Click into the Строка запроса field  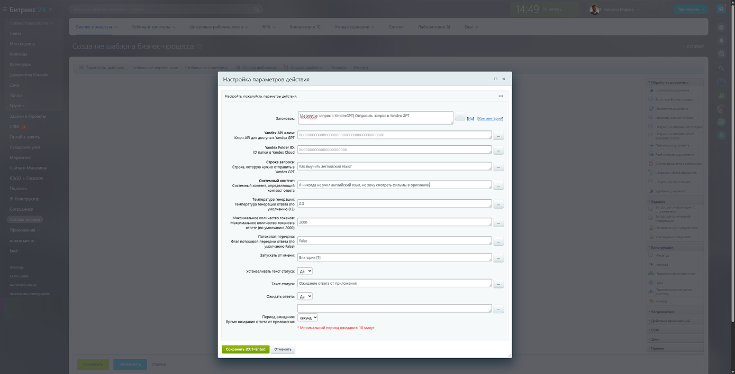[394, 166]
